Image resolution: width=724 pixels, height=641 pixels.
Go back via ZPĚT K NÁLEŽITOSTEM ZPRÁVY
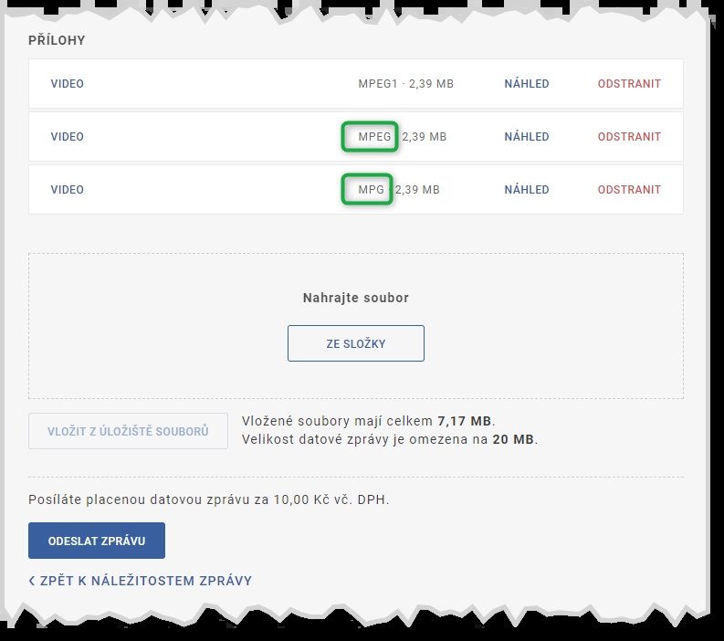pyautogui.click(x=140, y=581)
